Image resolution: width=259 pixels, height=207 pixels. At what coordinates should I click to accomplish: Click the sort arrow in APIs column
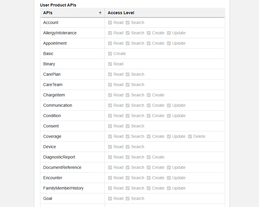(x=100, y=13)
